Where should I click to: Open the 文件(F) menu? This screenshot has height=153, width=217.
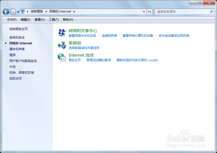click(x=12, y=20)
